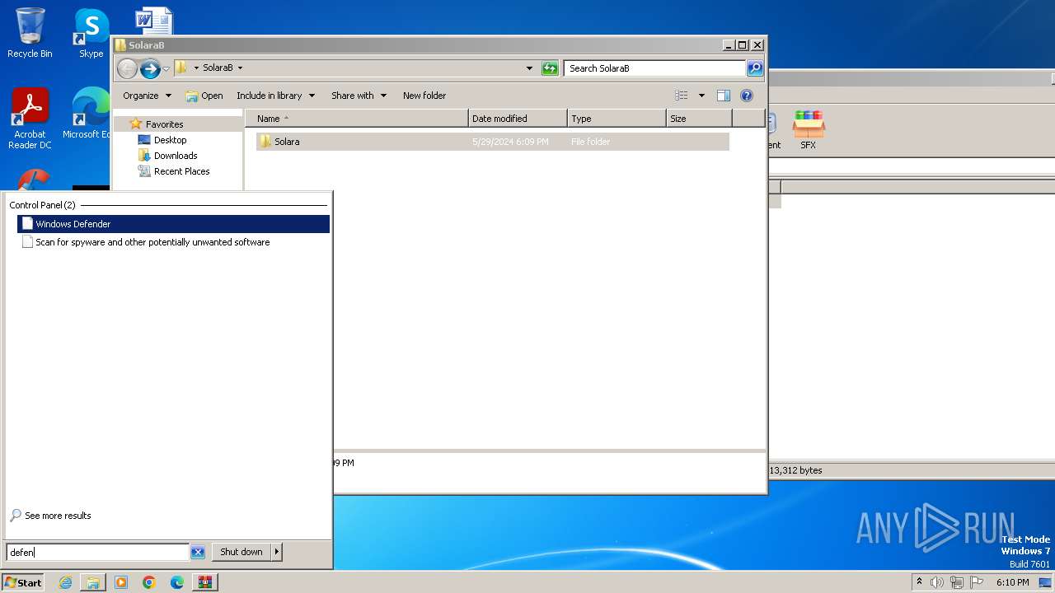Toggle the preview pane
This screenshot has height=593, width=1055.
pos(724,96)
